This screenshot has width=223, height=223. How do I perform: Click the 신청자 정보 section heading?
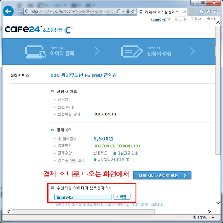(x=66, y=92)
